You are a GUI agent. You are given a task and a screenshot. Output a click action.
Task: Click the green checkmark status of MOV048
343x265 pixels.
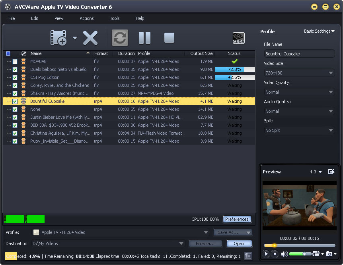(x=234, y=61)
